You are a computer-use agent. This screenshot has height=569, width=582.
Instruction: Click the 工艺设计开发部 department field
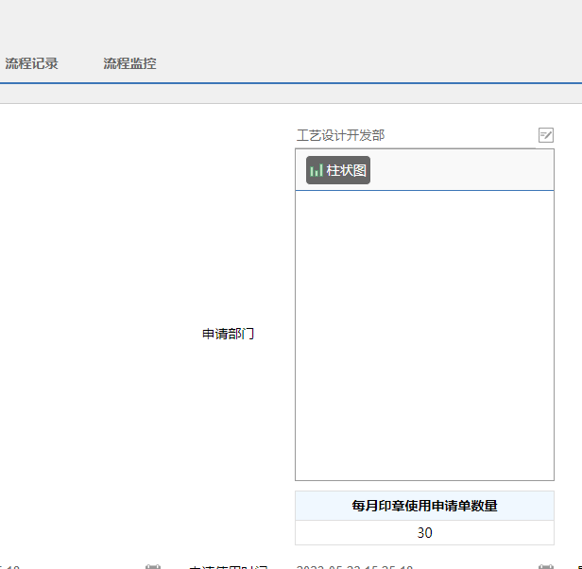point(416,135)
